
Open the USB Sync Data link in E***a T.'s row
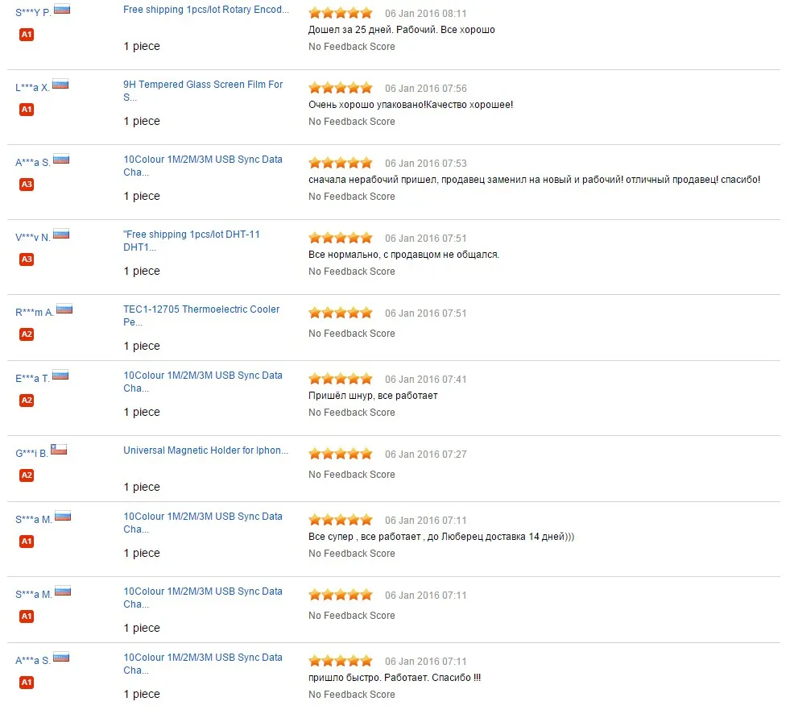[x=203, y=382]
